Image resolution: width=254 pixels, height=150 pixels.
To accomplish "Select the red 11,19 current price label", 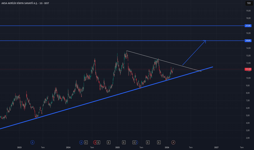I will [248, 69].
